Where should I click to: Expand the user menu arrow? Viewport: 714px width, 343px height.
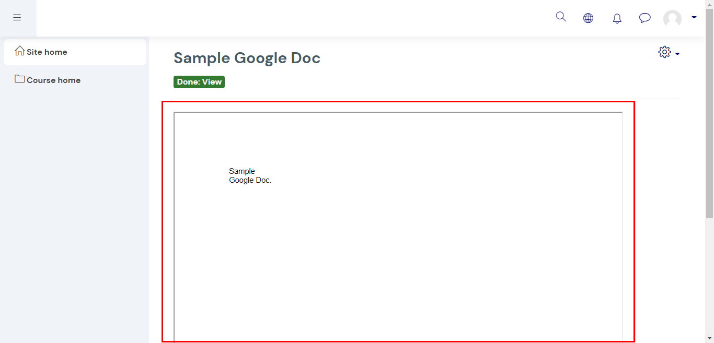tap(694, 17)
